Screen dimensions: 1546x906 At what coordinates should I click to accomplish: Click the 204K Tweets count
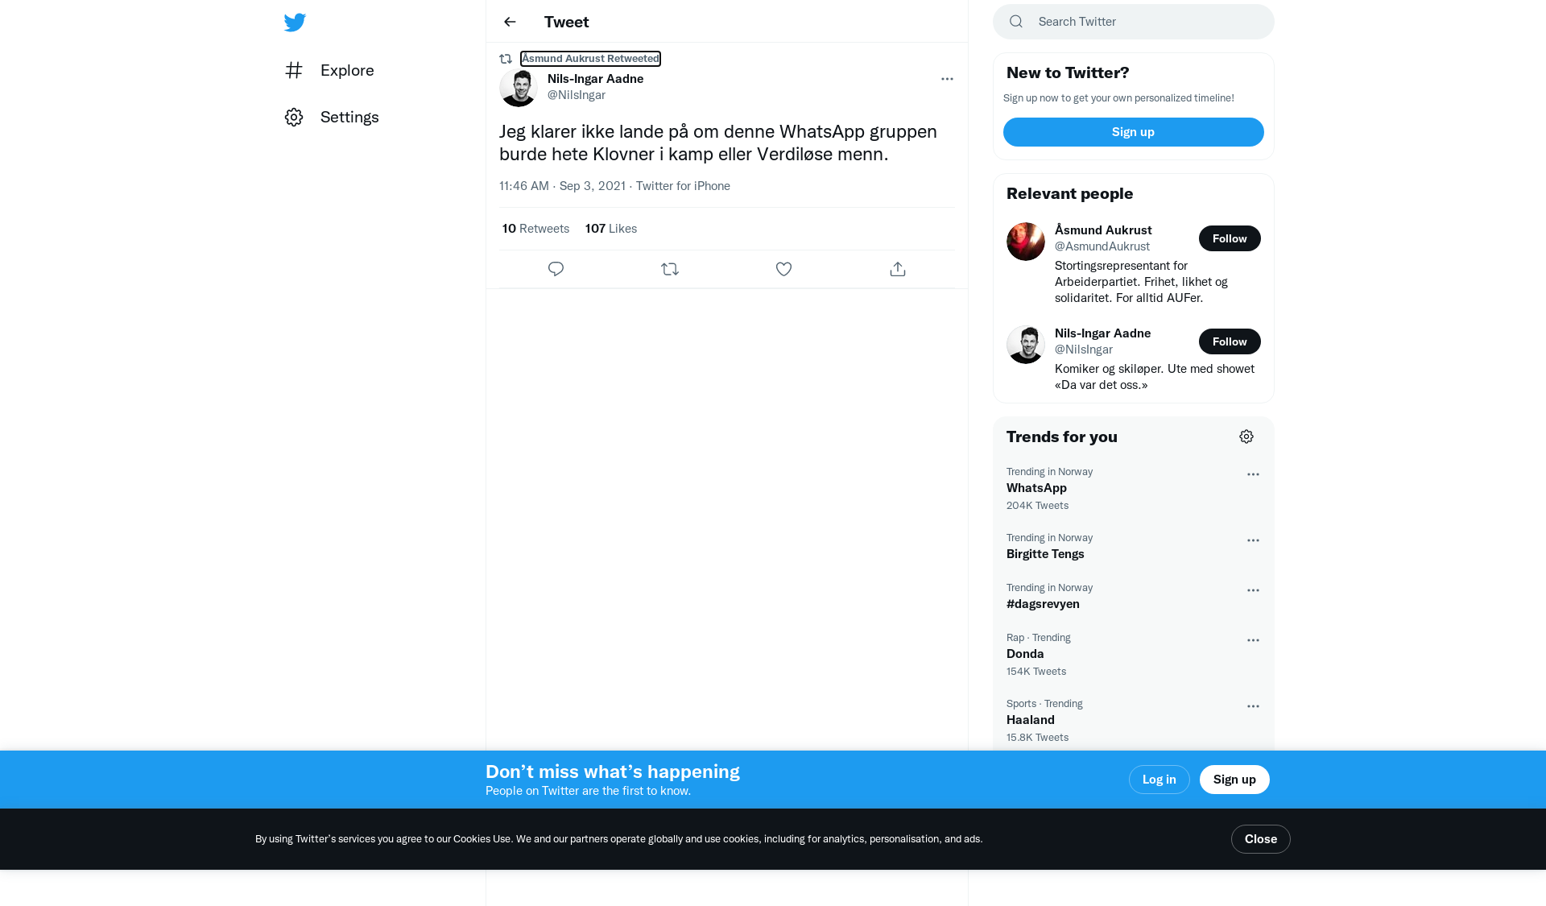pyautogui.click(x=1037, y=506)
